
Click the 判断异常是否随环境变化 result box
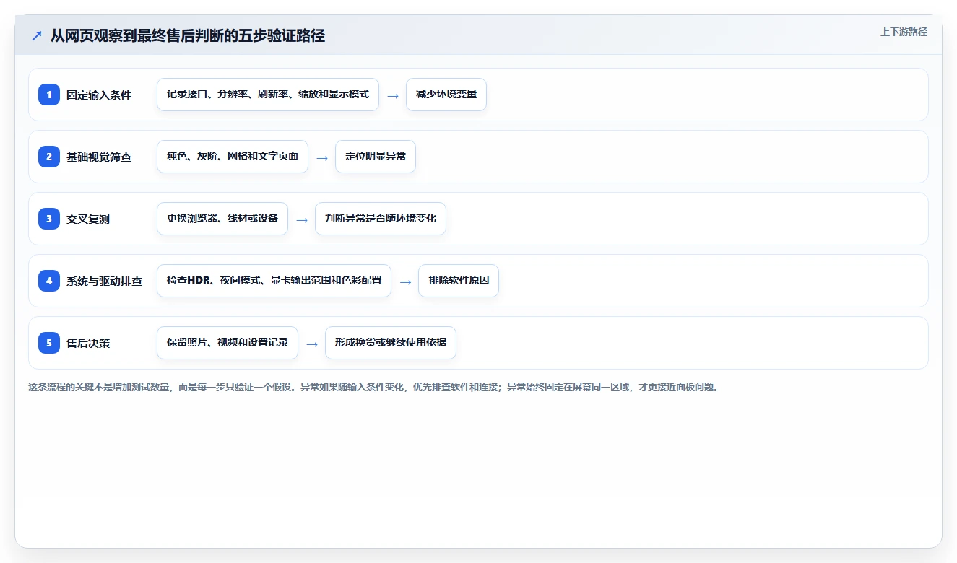pyautogui.click(x=381, y=219)
